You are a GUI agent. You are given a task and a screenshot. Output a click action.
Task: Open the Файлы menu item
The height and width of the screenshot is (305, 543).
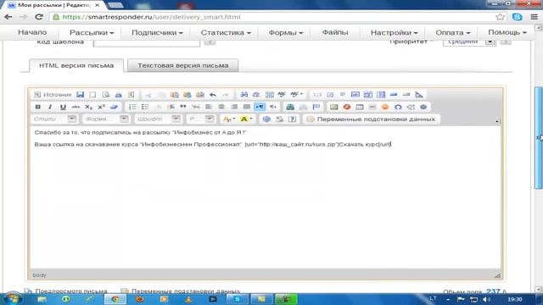tap(335, 32)
